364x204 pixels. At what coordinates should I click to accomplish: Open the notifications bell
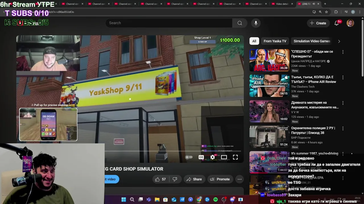tap(337, 23)
